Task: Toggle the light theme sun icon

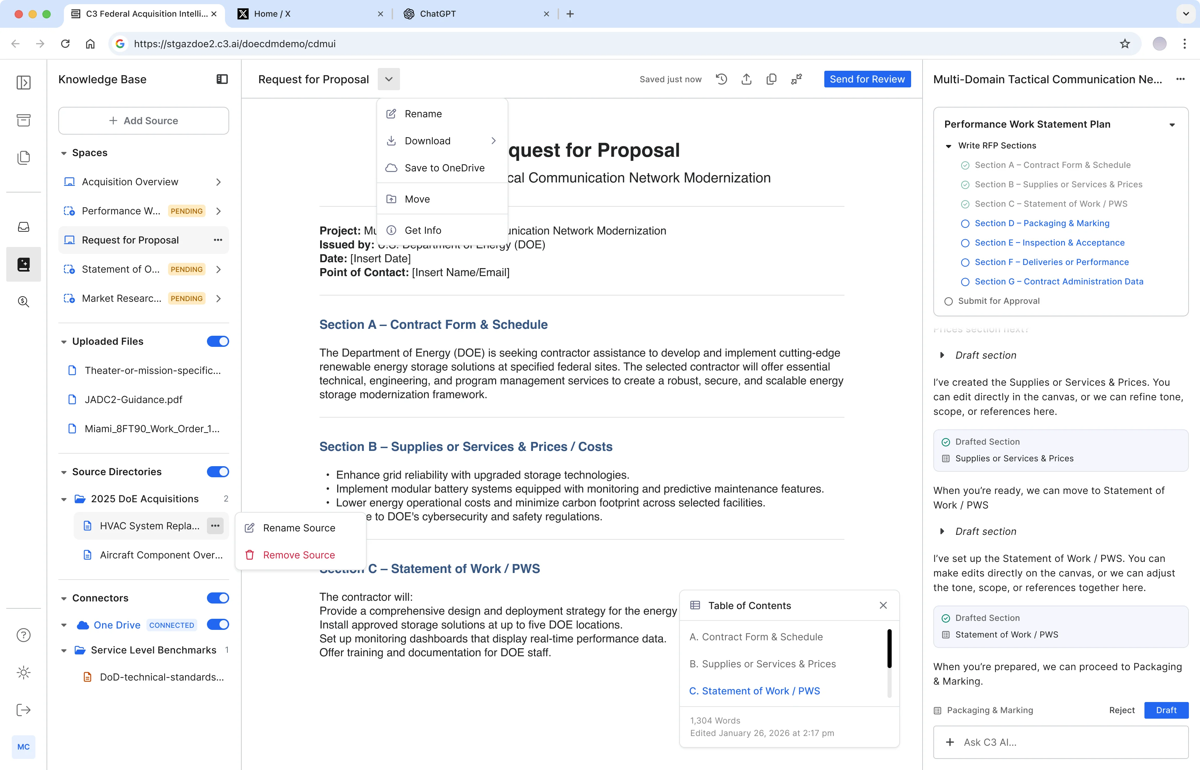Action: [24, 673]
